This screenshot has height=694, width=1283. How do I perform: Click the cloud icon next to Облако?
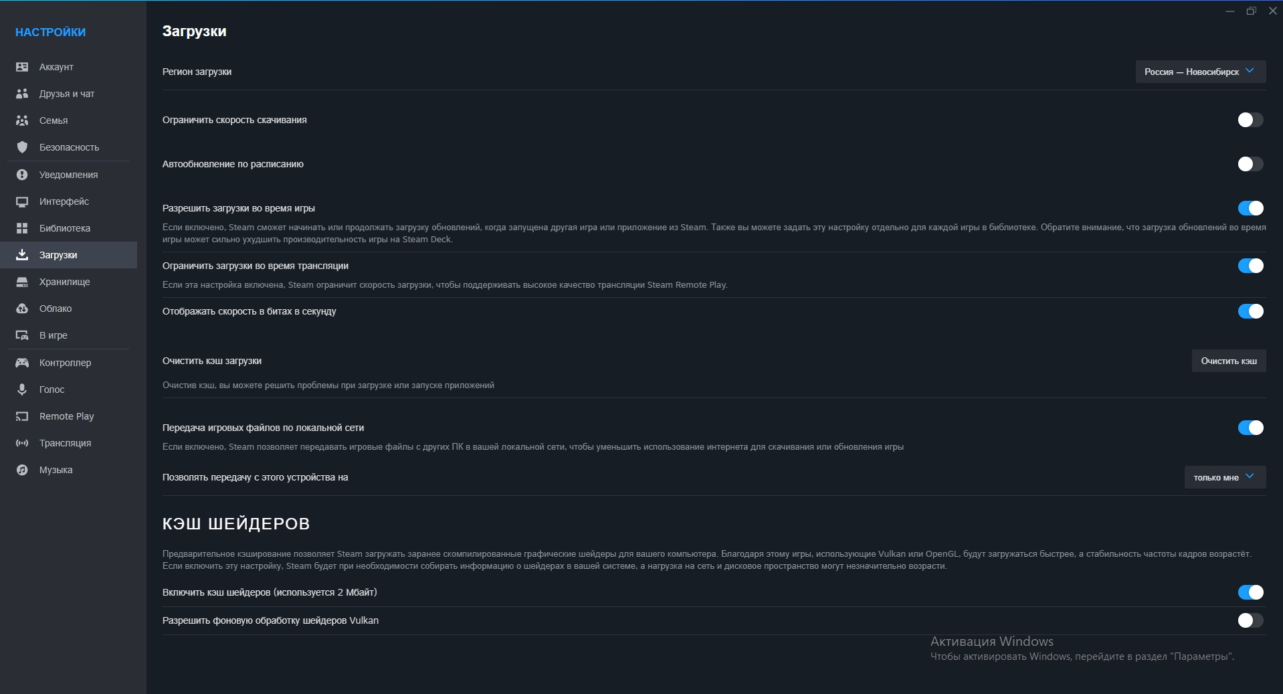coord(22,309)
